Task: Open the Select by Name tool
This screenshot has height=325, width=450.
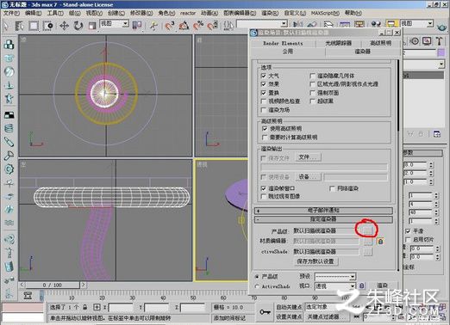Action: tap(19, 26)
